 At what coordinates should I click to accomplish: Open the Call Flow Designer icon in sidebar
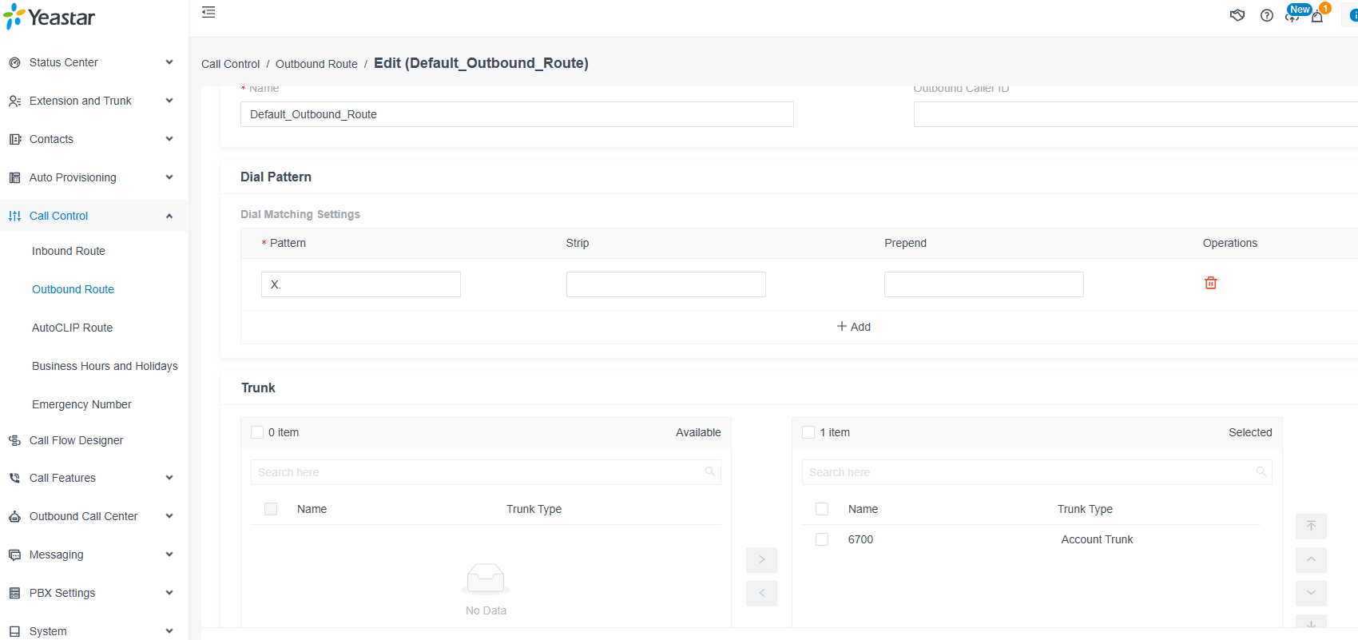(x=14, y=440)
